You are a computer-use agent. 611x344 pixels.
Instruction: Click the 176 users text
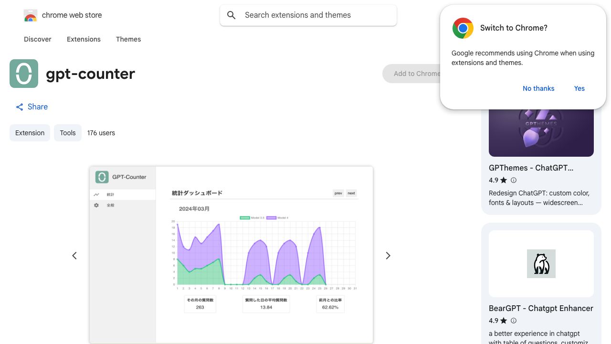pyautogui.click(x=101, y=133)
